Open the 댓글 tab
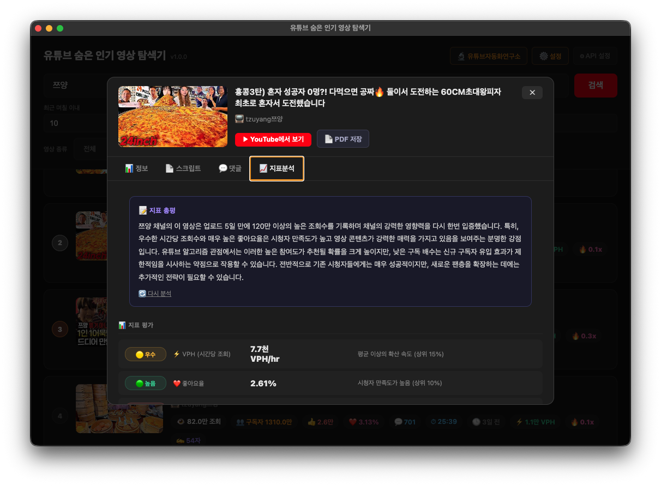The height and width of the screenshot is (486, 661). coord(230,168)
